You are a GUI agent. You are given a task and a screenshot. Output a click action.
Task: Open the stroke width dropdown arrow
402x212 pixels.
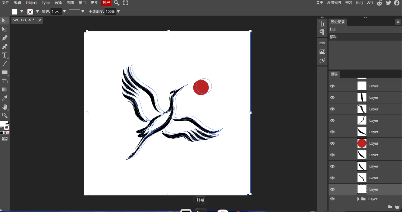pyautogui.click(x=65, y=12)
